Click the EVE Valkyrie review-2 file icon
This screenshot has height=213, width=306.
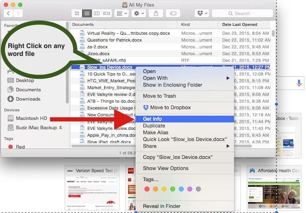tap(82, 94)
